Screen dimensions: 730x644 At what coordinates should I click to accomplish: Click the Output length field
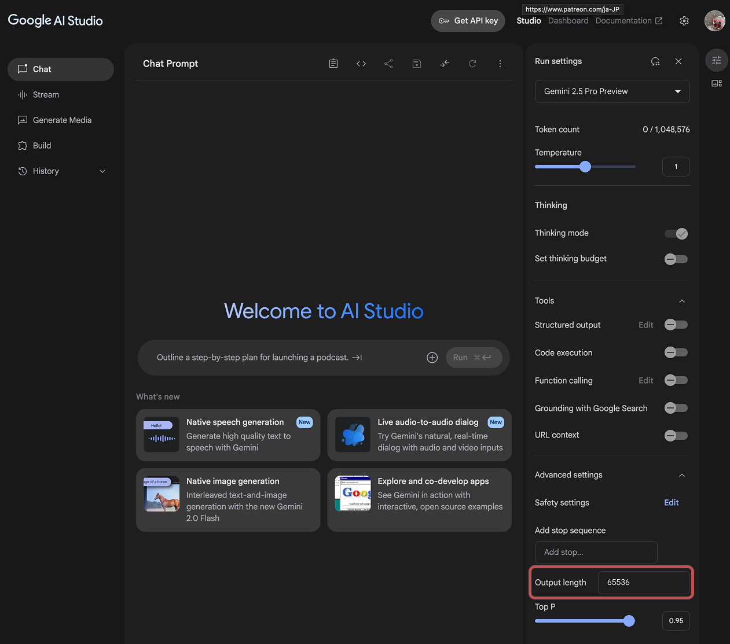(644, 583)
